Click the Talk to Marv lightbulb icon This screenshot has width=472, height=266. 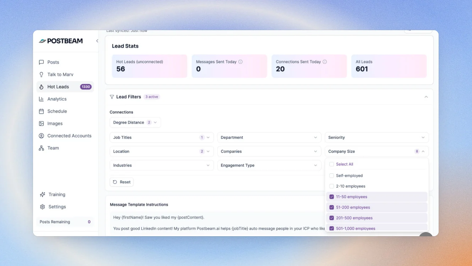point(42,74)
